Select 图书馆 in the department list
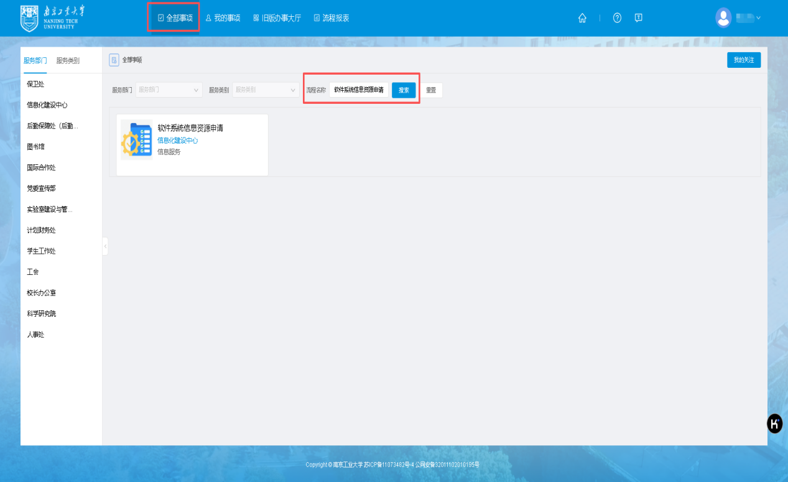This screenshot has width=788, height=482. [x=35, y=147]
